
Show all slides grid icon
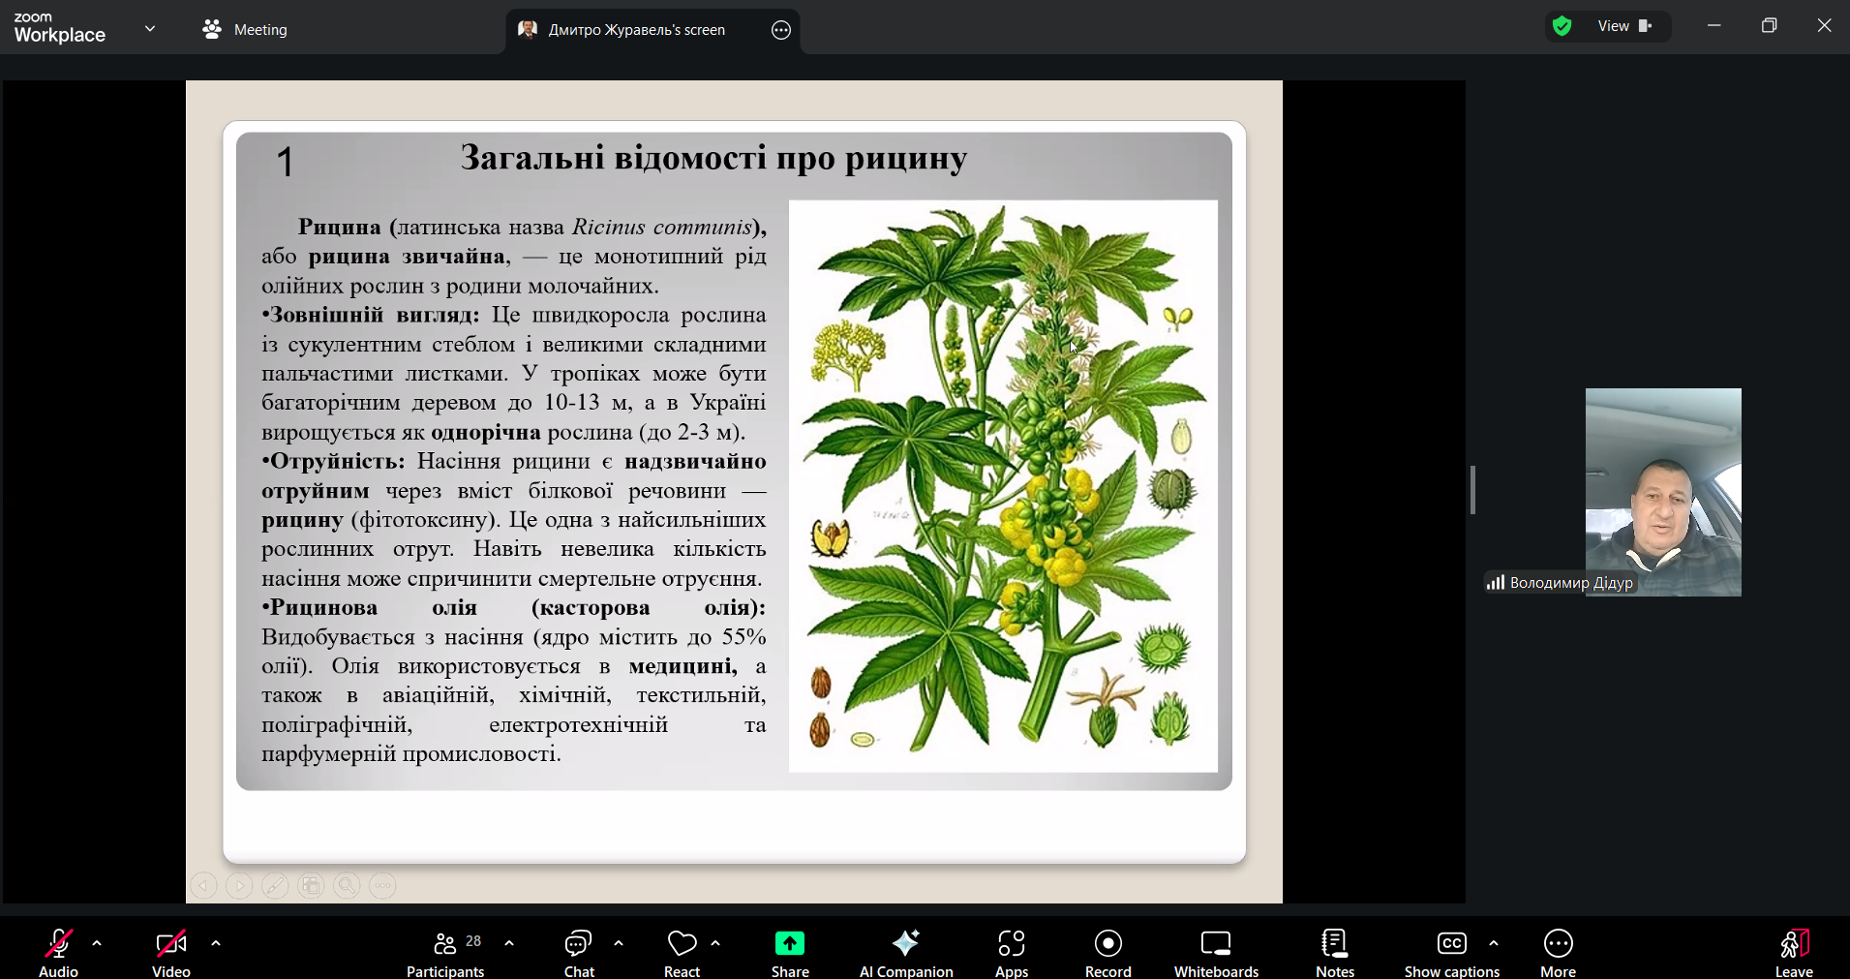311,885
